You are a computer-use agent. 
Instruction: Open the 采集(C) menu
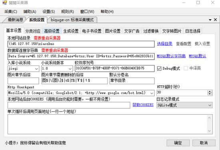(x=11, y=12)
